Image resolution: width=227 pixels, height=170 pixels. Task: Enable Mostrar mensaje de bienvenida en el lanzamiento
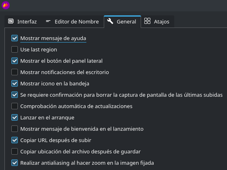[15, 129]
